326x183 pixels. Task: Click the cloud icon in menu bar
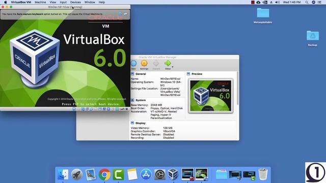coord(258,2)
